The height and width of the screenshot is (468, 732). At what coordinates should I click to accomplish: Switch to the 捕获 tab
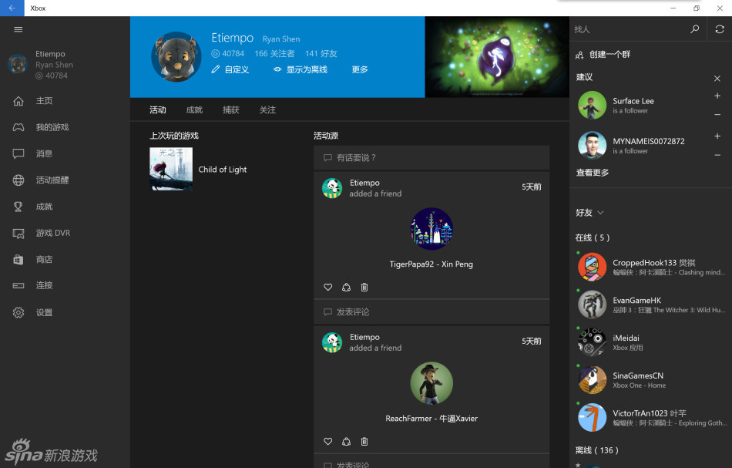pyautogui.click(x=230, y=110)
